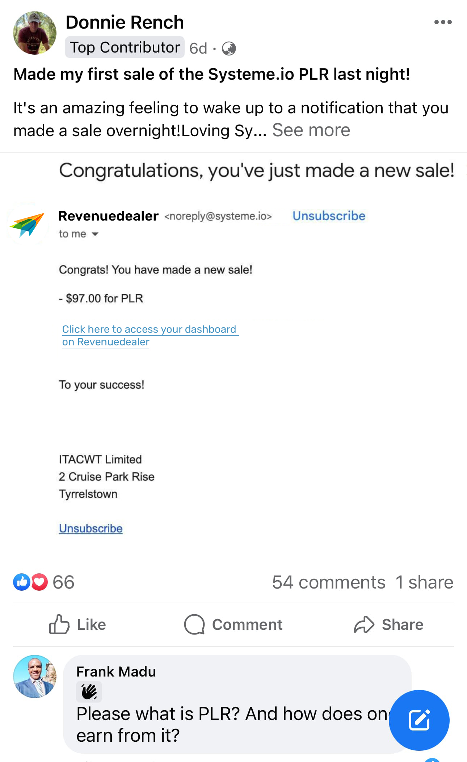Open Donnie Rench's profile picture

[35, 33]
